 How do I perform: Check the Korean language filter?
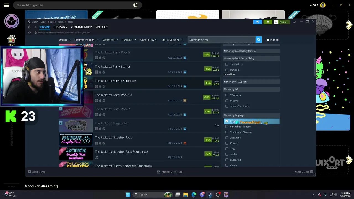click(227, 143)
